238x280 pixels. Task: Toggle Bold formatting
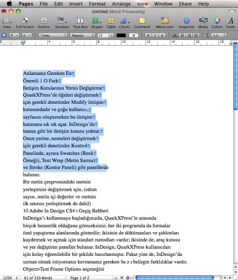point(148,35)
